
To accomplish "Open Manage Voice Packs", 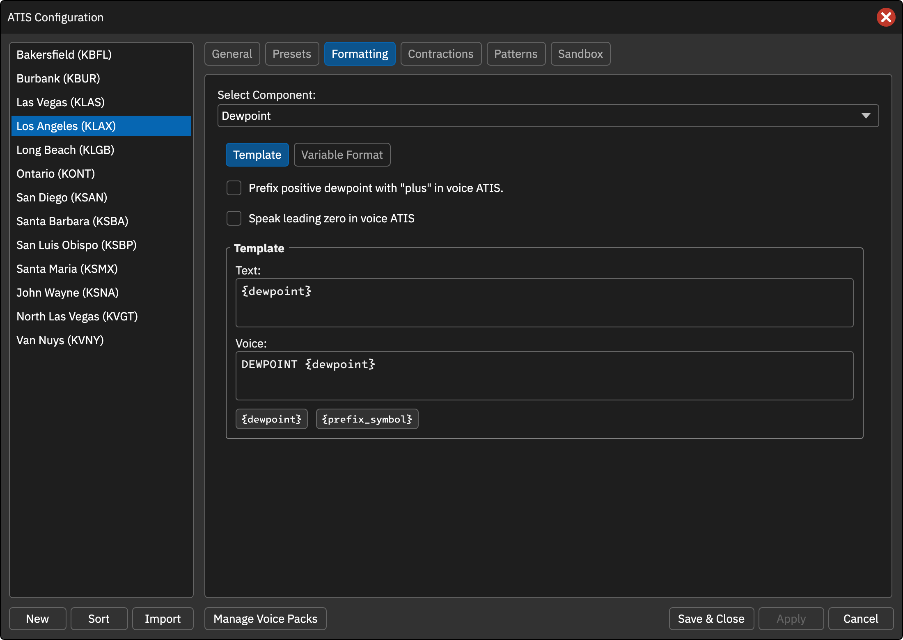I will coord(265,619).
